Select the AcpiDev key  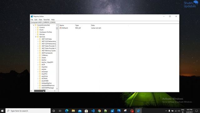44,67
